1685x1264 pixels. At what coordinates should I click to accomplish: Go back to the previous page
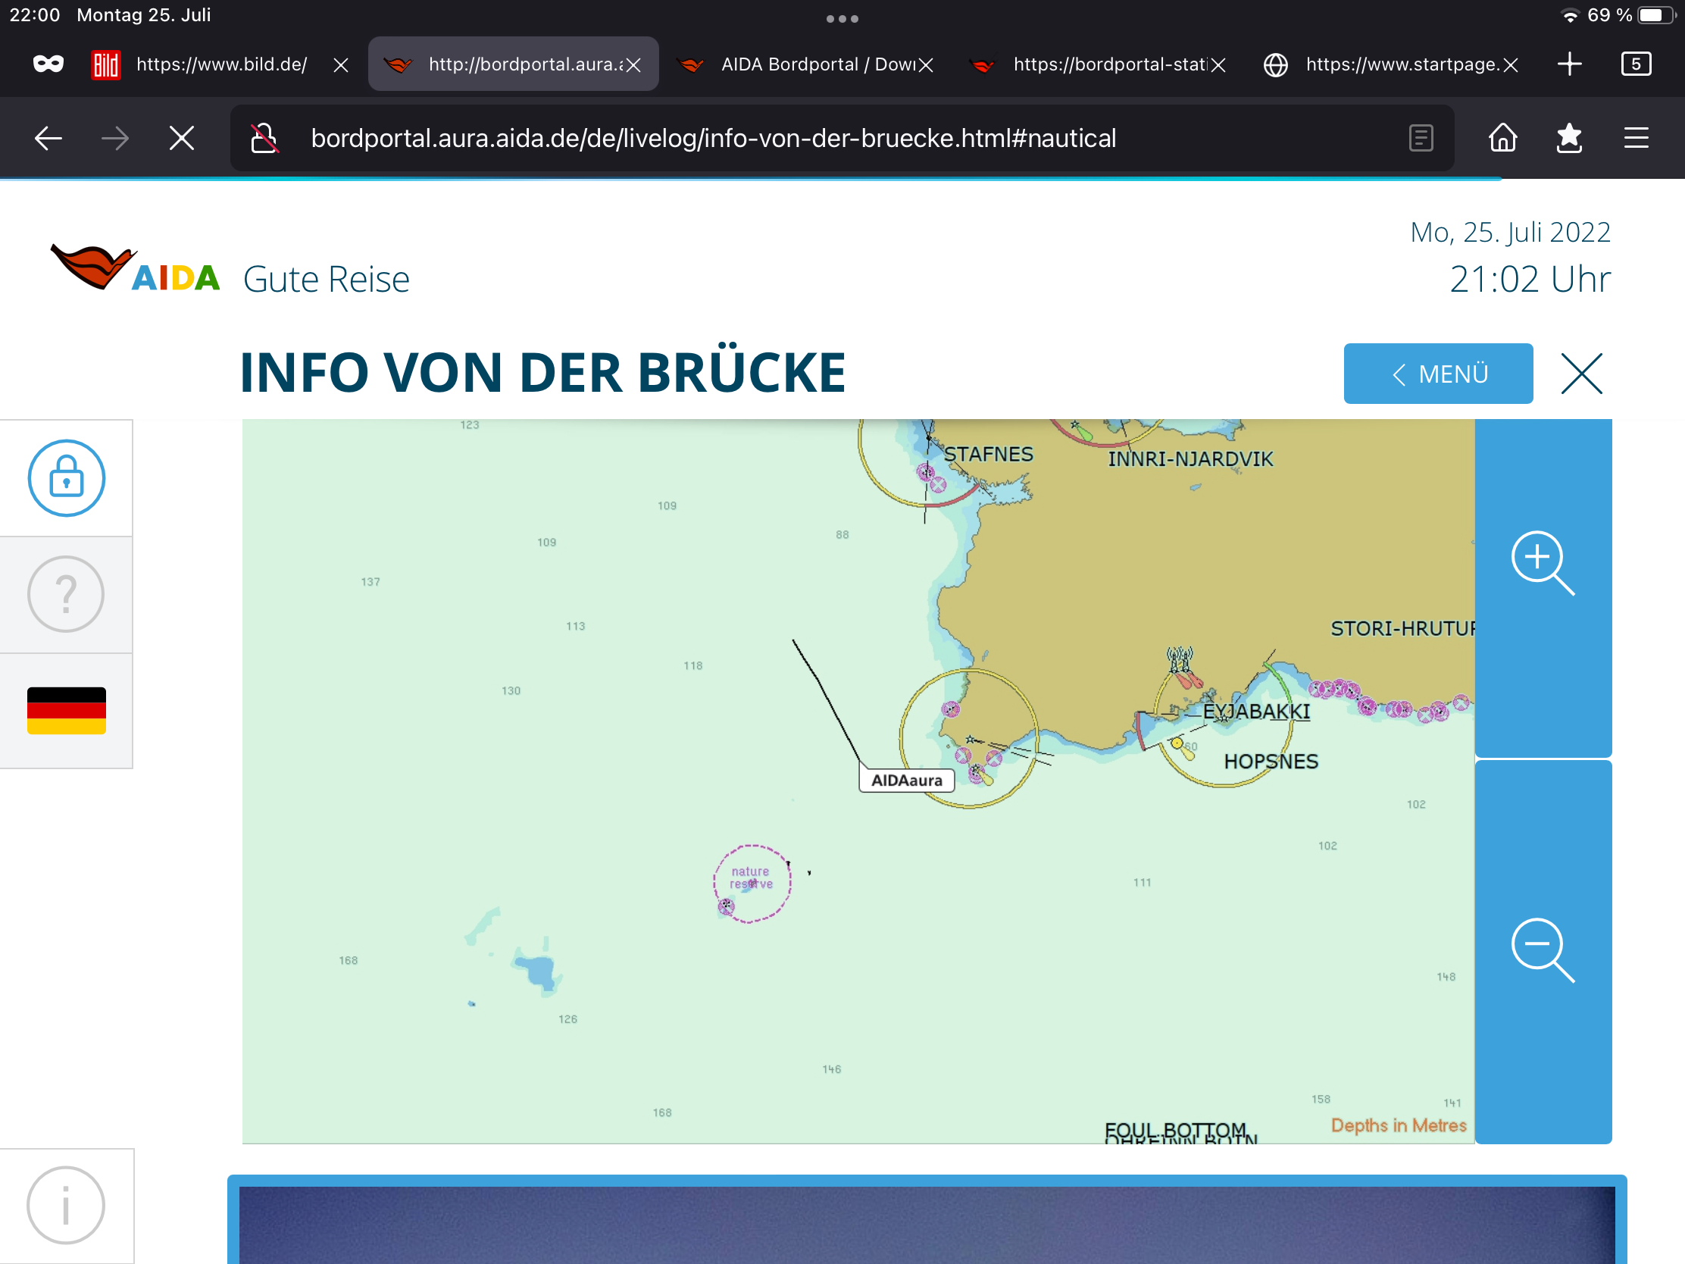coord(48,138)
